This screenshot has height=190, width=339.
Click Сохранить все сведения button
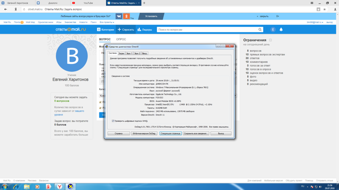pyautogui.click(x=196, y=133)
